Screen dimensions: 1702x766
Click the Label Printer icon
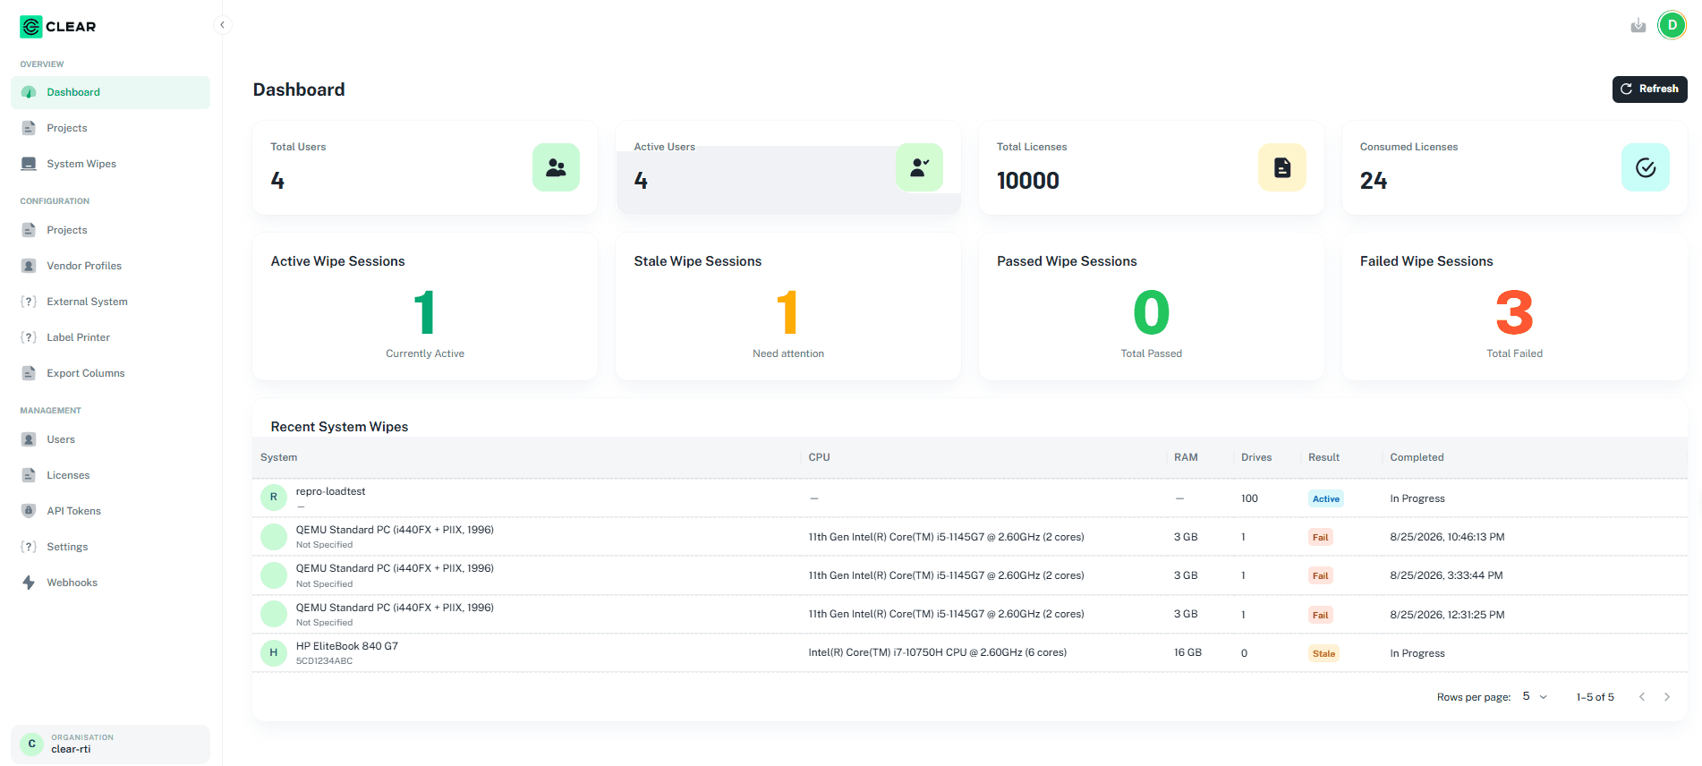click(x=29, y=337)
